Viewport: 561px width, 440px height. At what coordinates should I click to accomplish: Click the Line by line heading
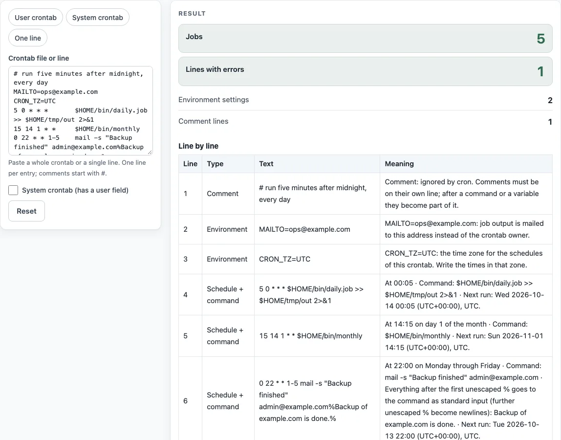coord(198,146)
